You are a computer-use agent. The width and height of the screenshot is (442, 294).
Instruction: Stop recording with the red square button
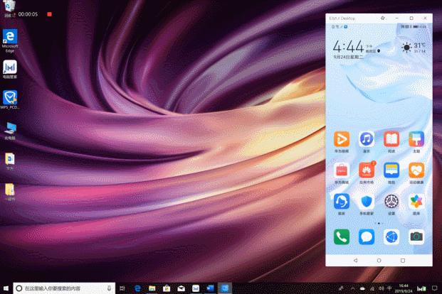(x=49, y=14)
